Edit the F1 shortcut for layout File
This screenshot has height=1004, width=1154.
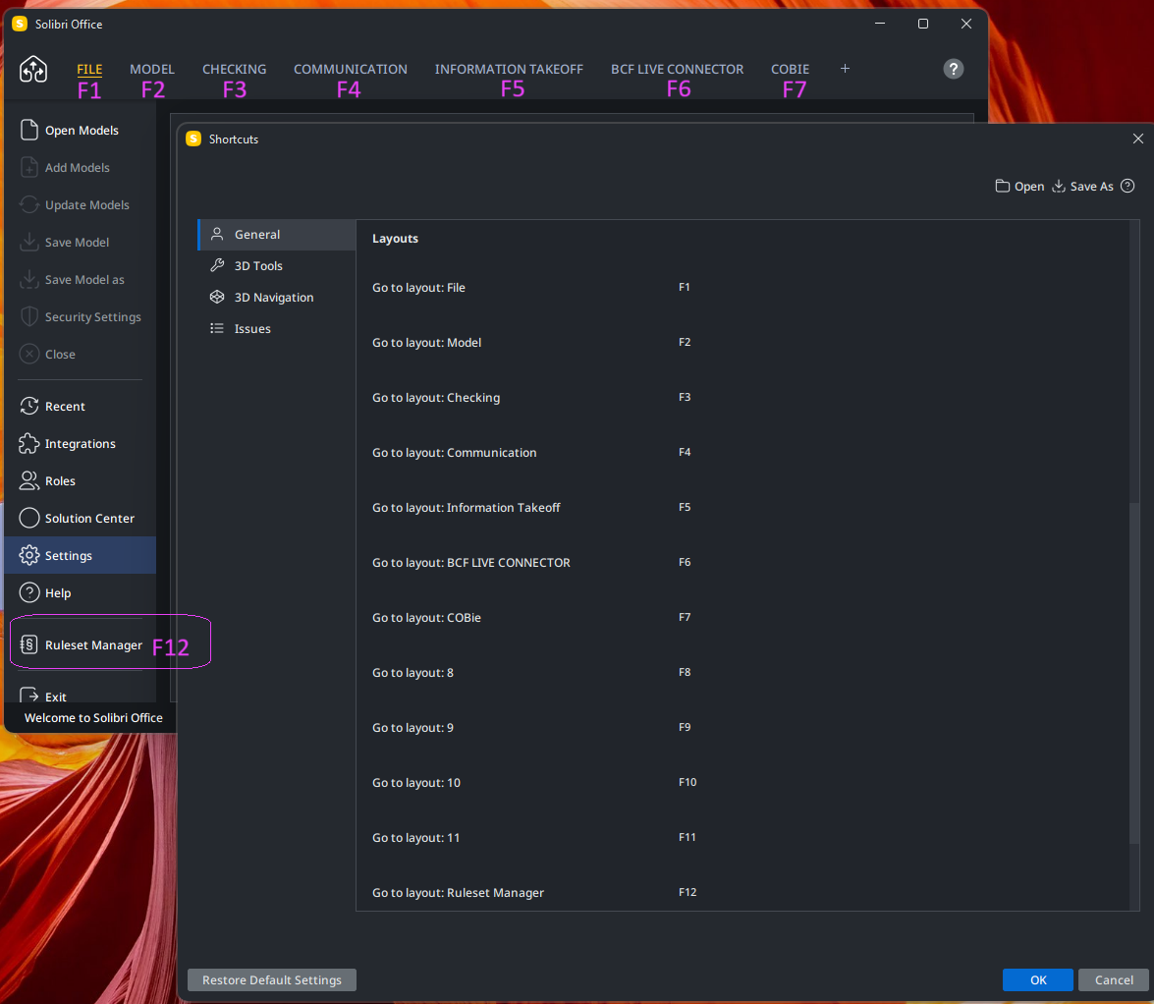685,287
